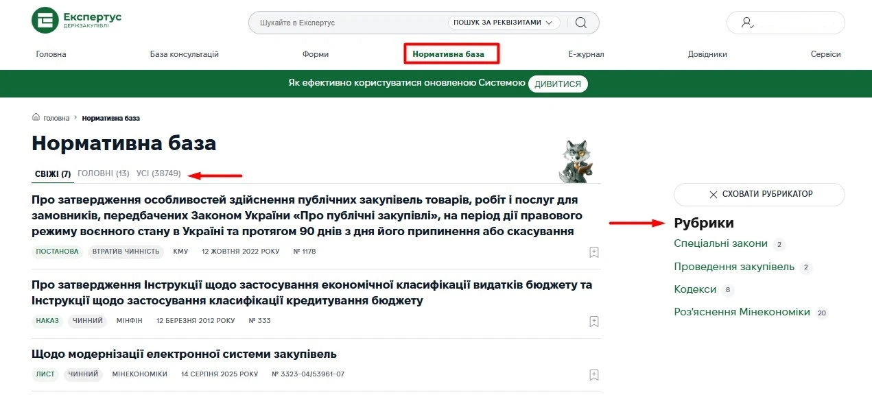Click the magnifying glass search icon
The height and width of the screenshot is (399, 872).
pos(580,22)
